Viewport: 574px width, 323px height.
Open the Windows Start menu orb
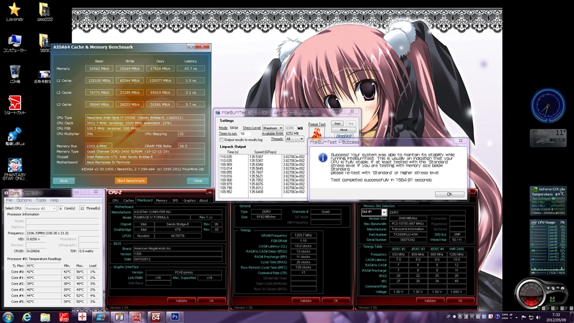tap(8, 317)
